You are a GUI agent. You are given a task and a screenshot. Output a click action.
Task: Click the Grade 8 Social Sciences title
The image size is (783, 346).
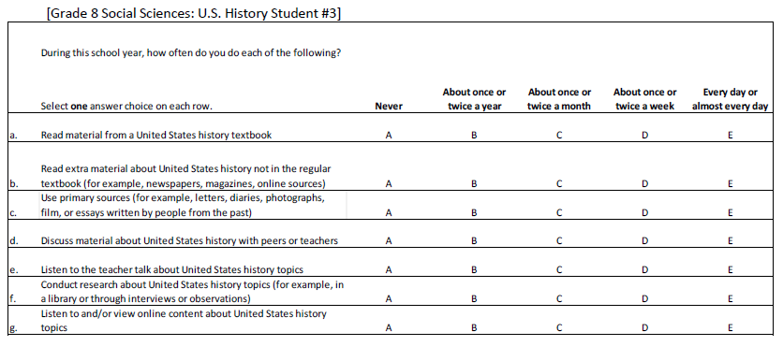tap(194, 13)
